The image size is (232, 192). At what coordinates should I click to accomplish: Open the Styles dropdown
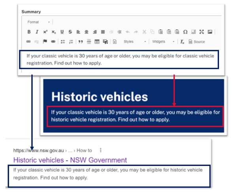tap(134, 42)
